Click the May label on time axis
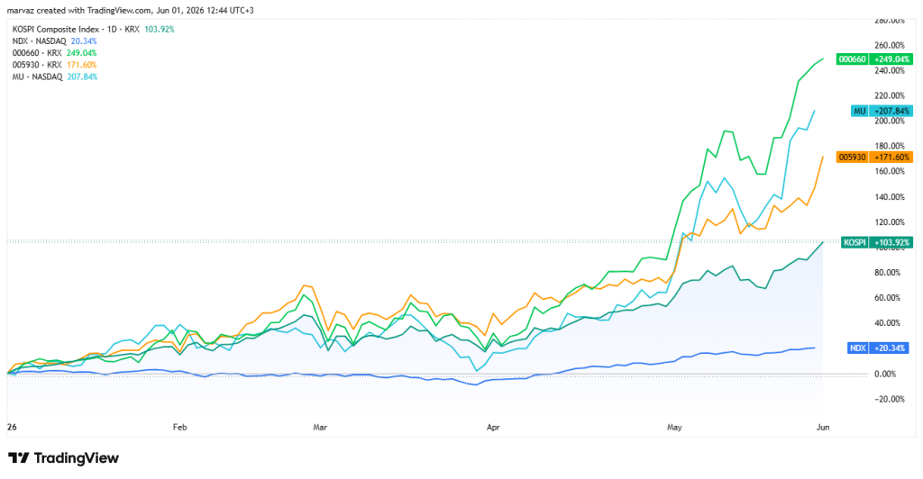This screenshot has height=479, width=923. [x=674, y=428]
